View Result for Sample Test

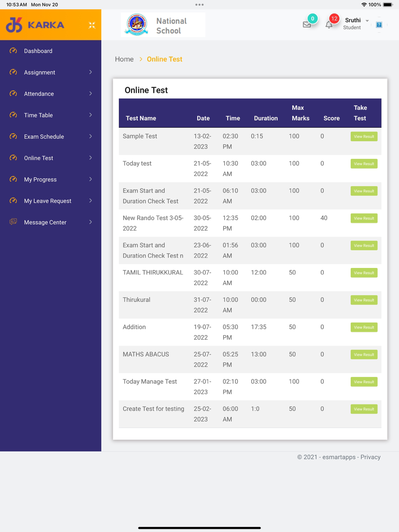(364, 136)
